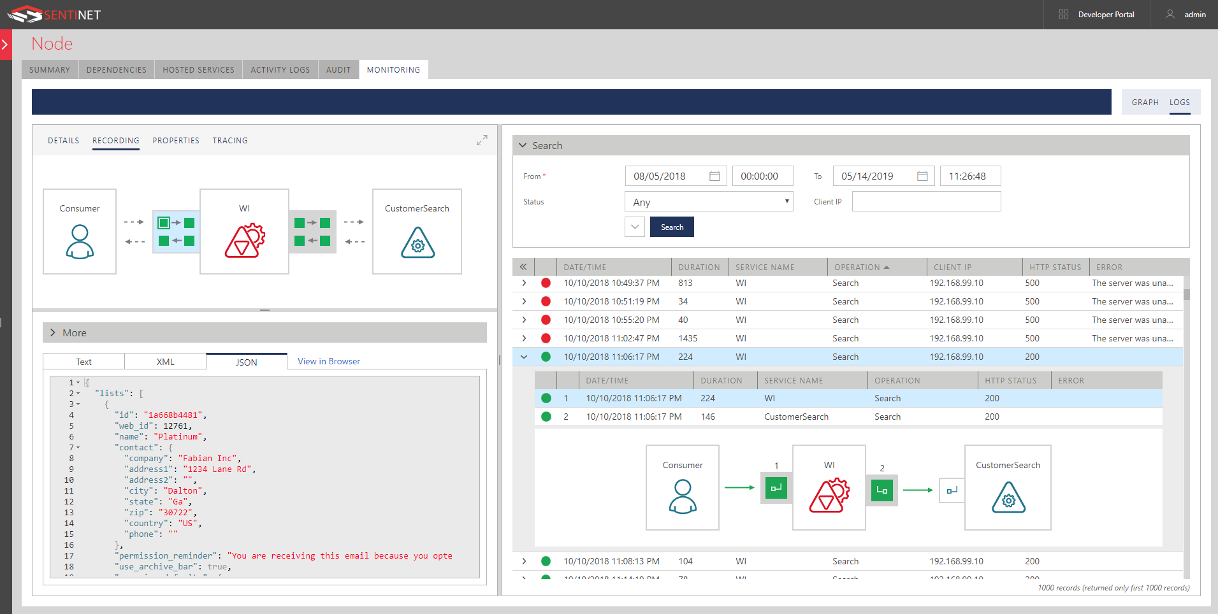Viewport: 1218px width, 614px height.
Task: Switch to the Activity Logs tab
Action: 280,70
